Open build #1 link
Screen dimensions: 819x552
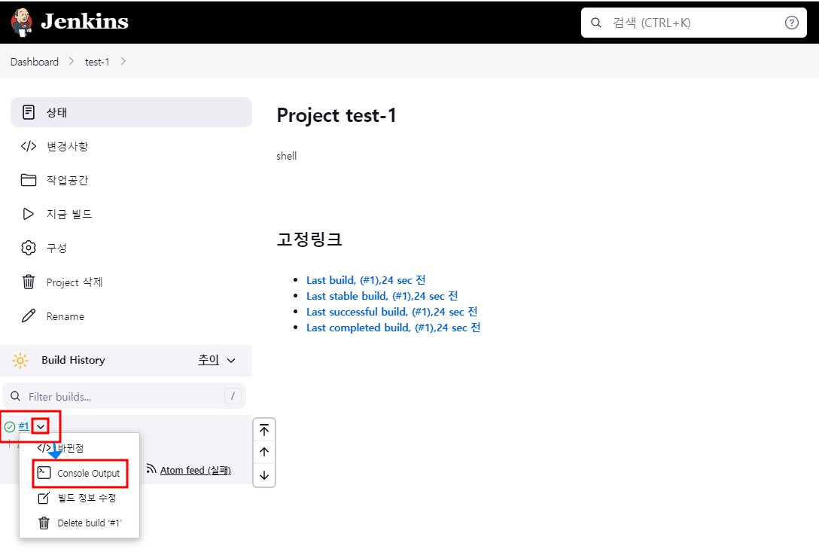click(x=23, y=426)
